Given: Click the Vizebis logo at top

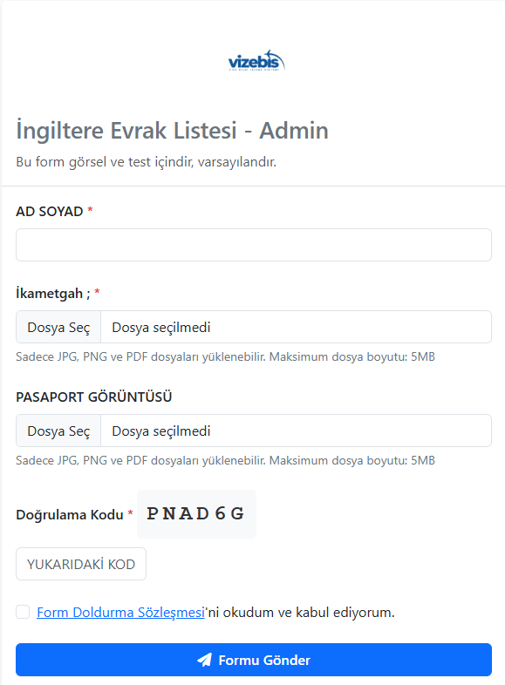Looking at the screenshot, I should 256,61.
